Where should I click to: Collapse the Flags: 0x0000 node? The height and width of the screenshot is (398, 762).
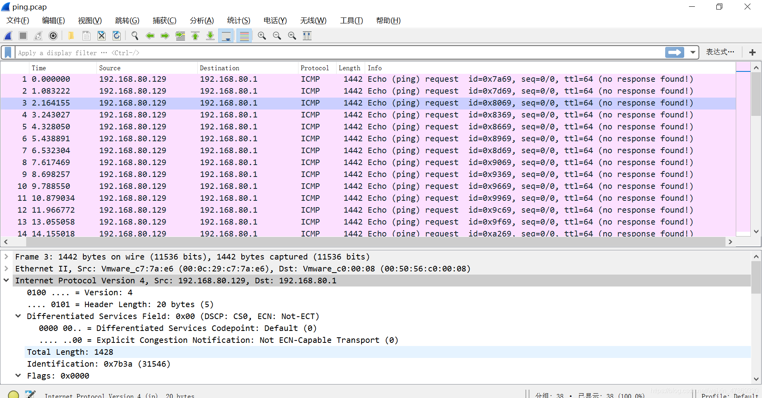tap(18, 375)
